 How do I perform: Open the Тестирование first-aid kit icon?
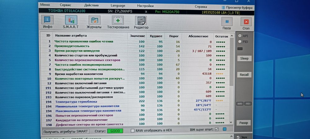(x=118, y=20)
